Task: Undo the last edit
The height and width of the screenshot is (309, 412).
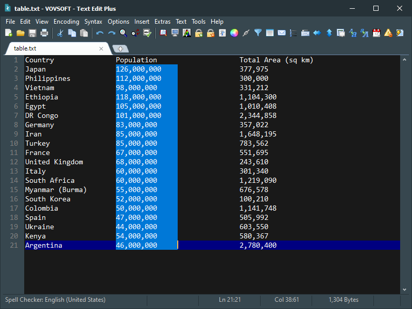Action: (99, 32)
